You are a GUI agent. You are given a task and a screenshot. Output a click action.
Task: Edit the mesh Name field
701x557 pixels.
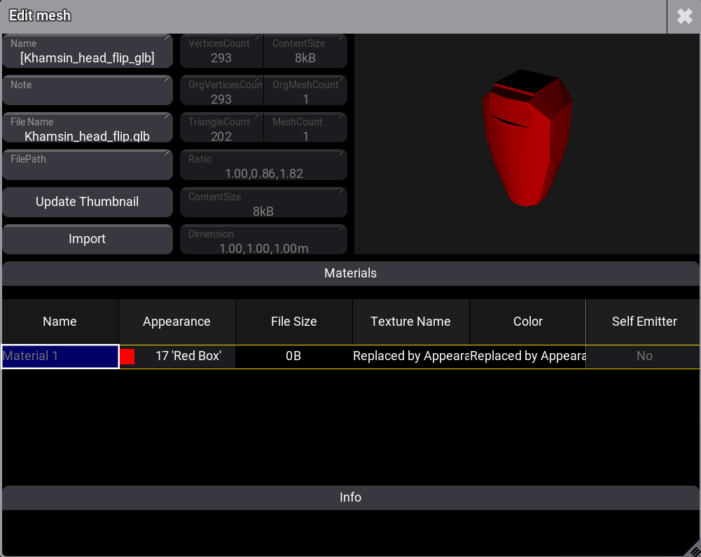click(x=88, y=51)
